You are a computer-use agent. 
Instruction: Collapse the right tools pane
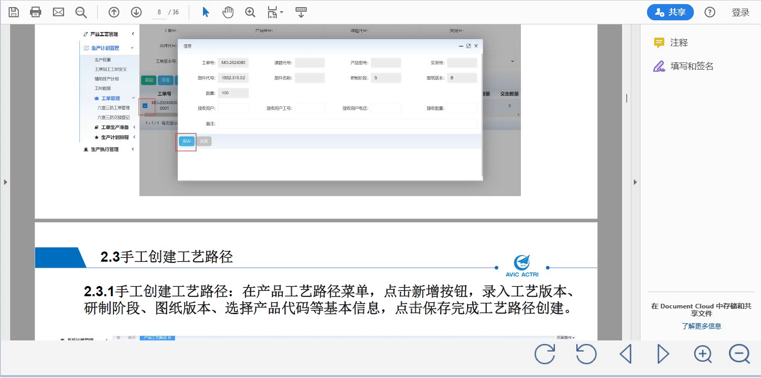point(635,181)
